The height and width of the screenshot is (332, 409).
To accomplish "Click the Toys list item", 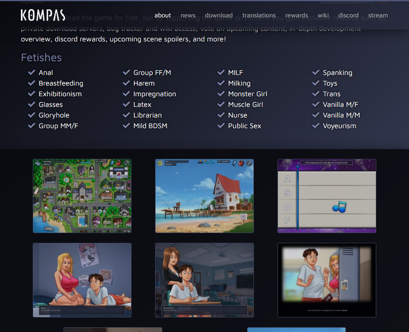I will coord(330,83).
